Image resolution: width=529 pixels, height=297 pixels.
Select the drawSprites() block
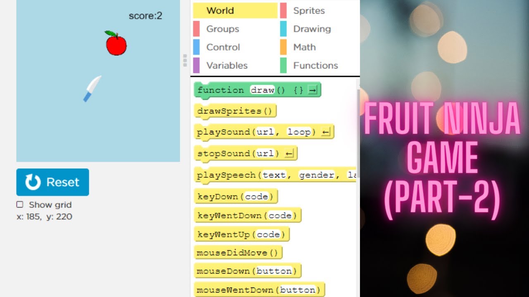point(235,111)
